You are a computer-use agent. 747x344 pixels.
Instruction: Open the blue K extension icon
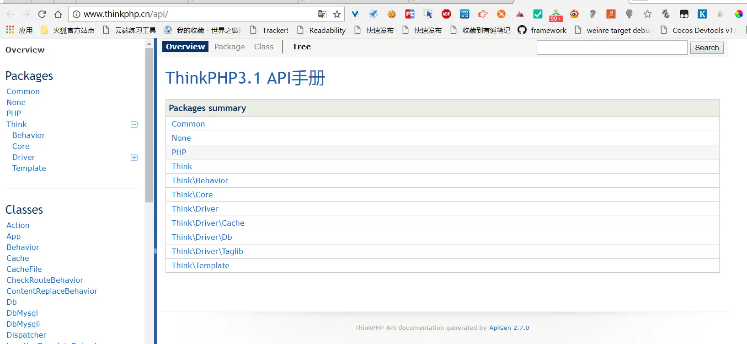pyautogui.click(x=703, y=14)
